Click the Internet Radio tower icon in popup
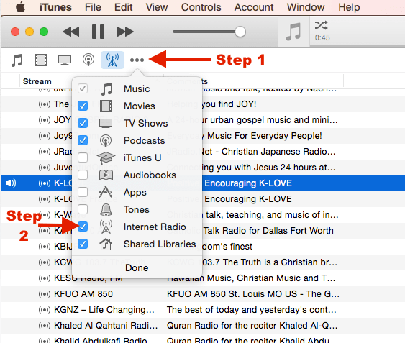This screenshot has width=405, height=343. (106, 227)
